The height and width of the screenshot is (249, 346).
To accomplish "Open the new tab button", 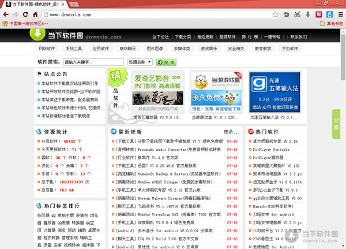I will pos(74,4).
